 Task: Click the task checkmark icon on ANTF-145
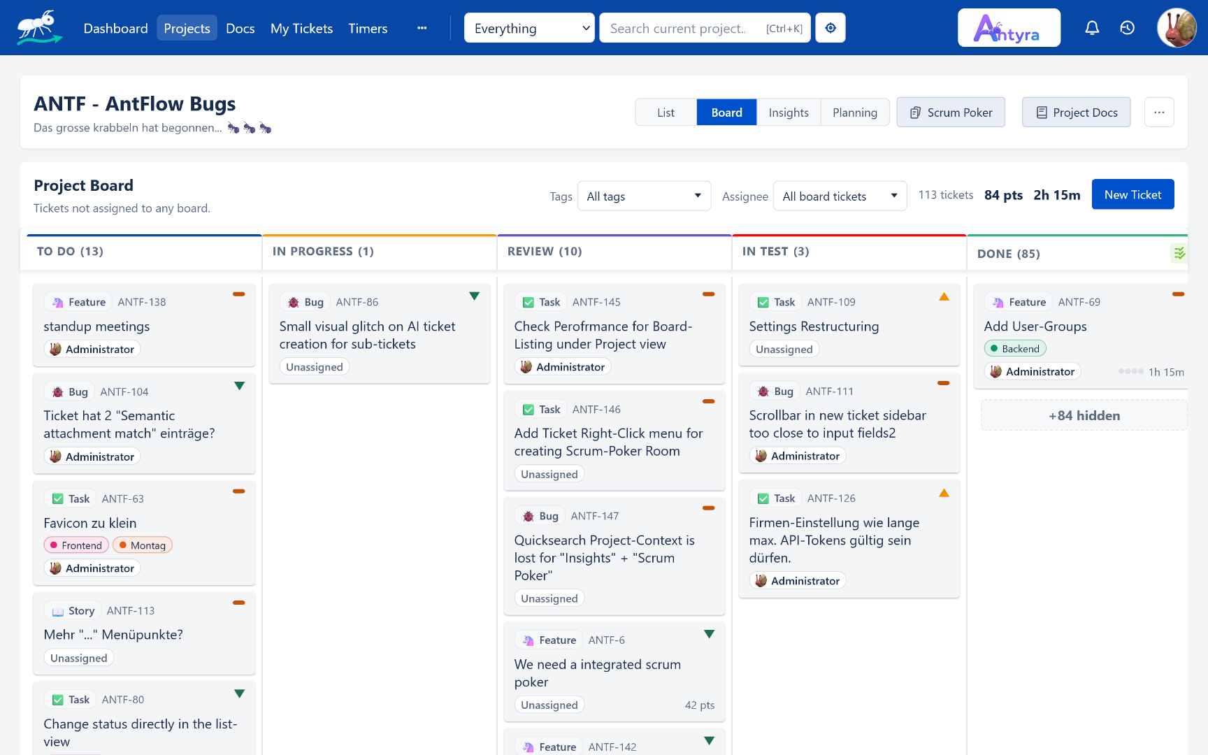pos(528,302)
